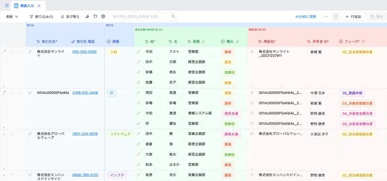The image size is (387, 181).
Task: Open 03_決裁者価値合意 phase picklist
Action: (357, 103)
